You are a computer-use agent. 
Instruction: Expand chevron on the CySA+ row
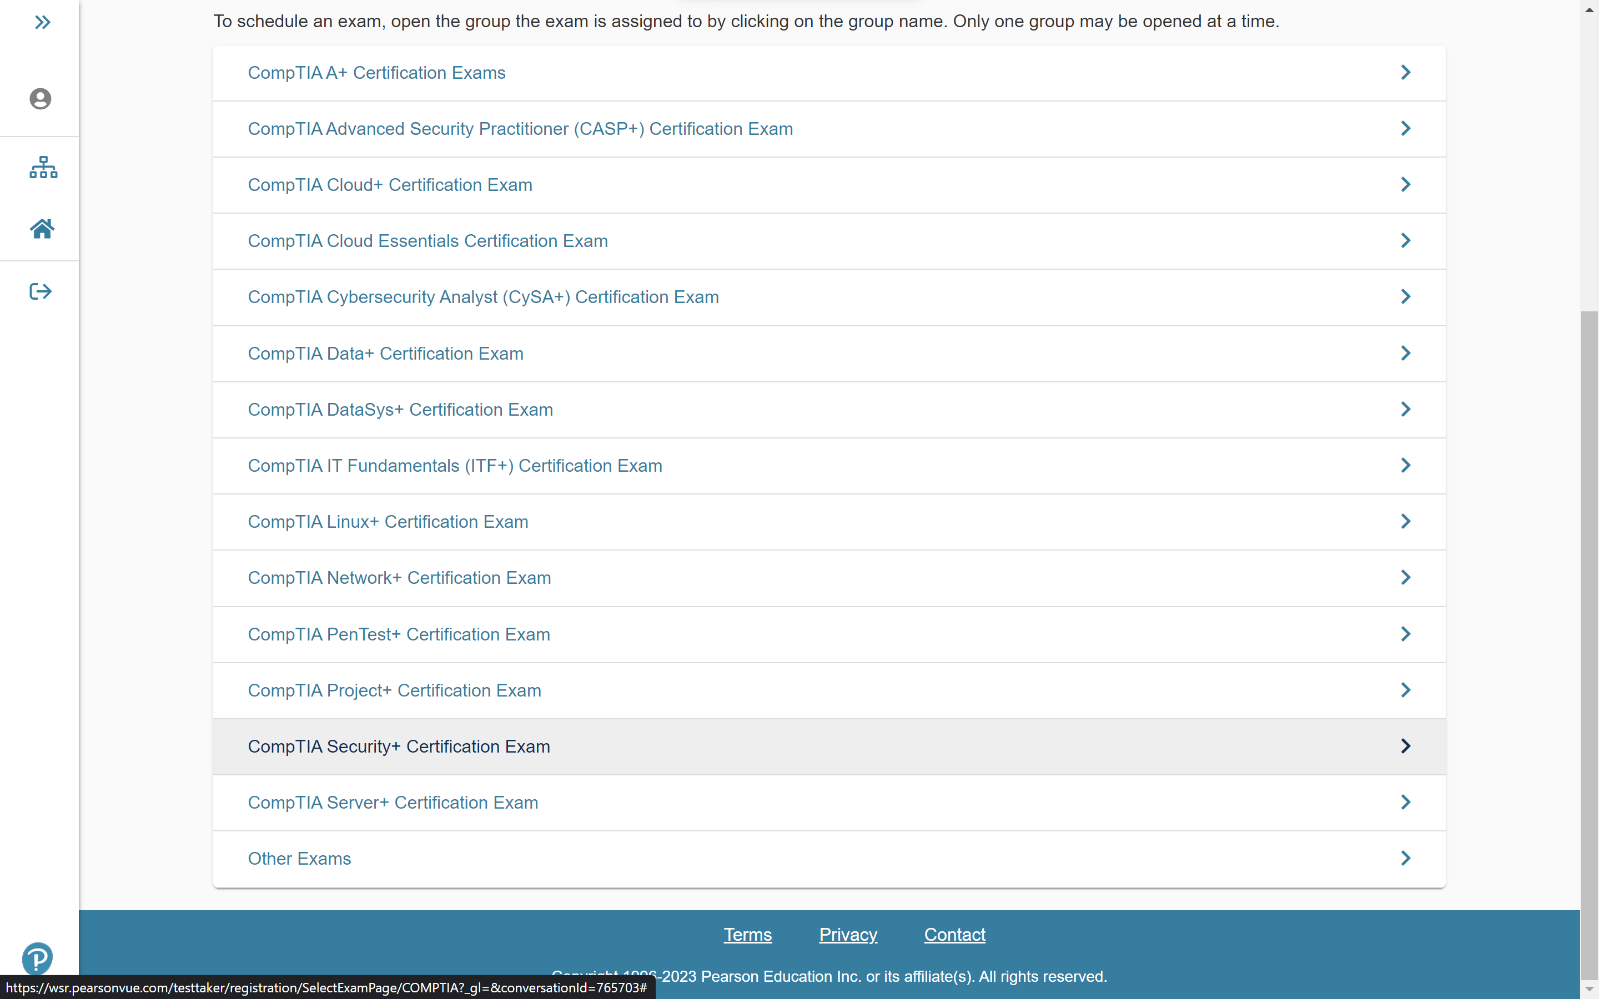pos(1405,297)
